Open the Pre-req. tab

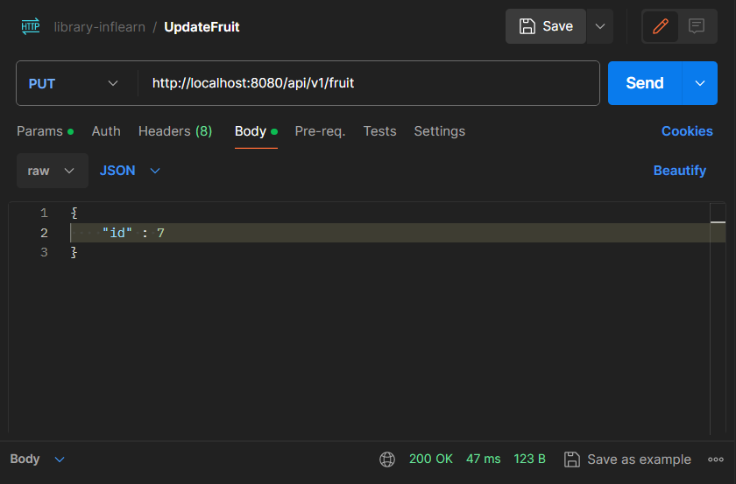click(320, 131)
